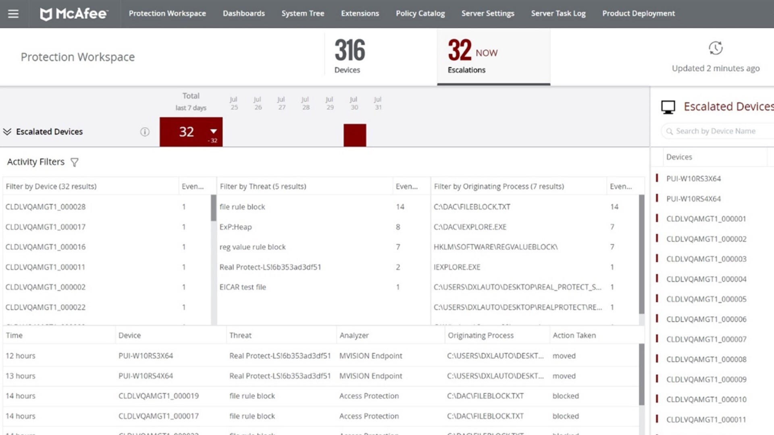Screen dimensions: 774x435
Task: Collapse Escalated Devices with the double chevron
Action: point(7,132)
